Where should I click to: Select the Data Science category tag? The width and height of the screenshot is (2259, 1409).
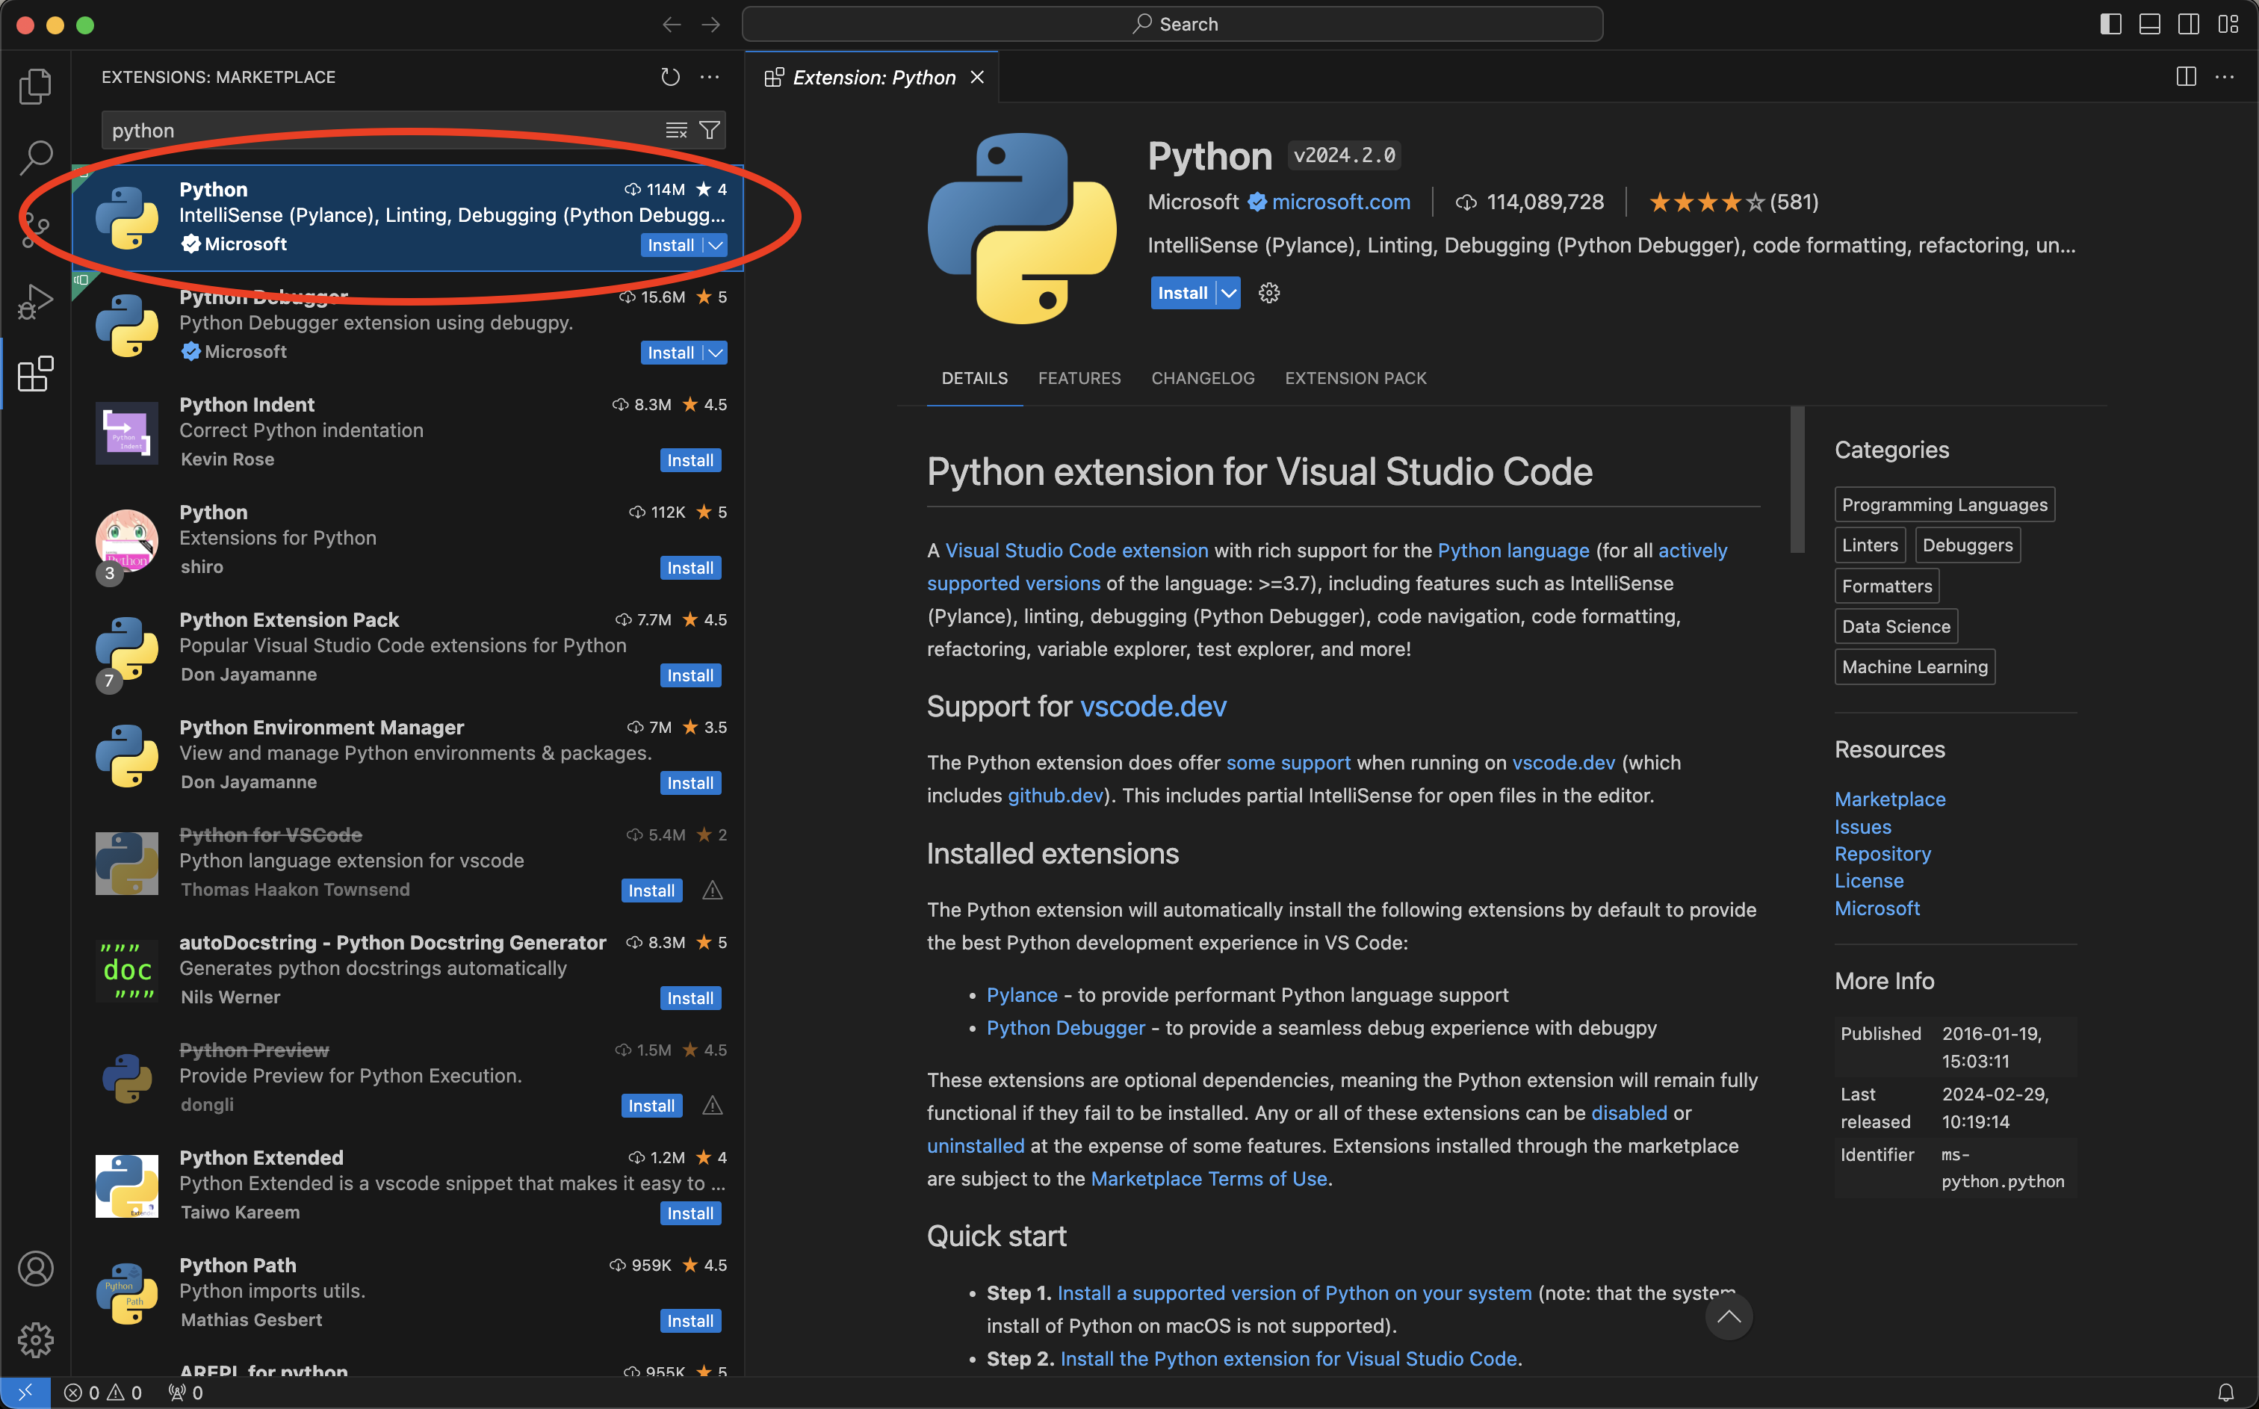click(x=1896, y=626)
